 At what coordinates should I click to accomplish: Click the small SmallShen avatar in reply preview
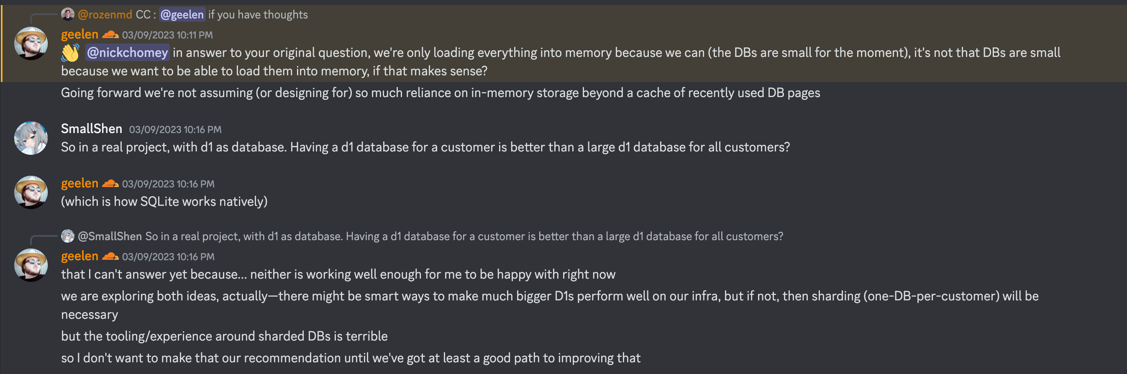coord(67,236)
